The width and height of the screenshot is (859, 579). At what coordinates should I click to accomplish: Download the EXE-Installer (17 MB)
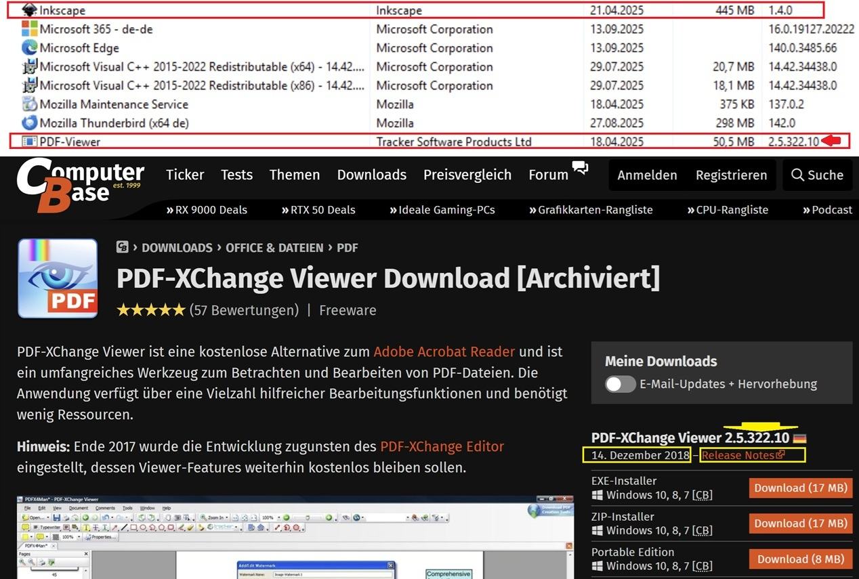coord(801,488)
